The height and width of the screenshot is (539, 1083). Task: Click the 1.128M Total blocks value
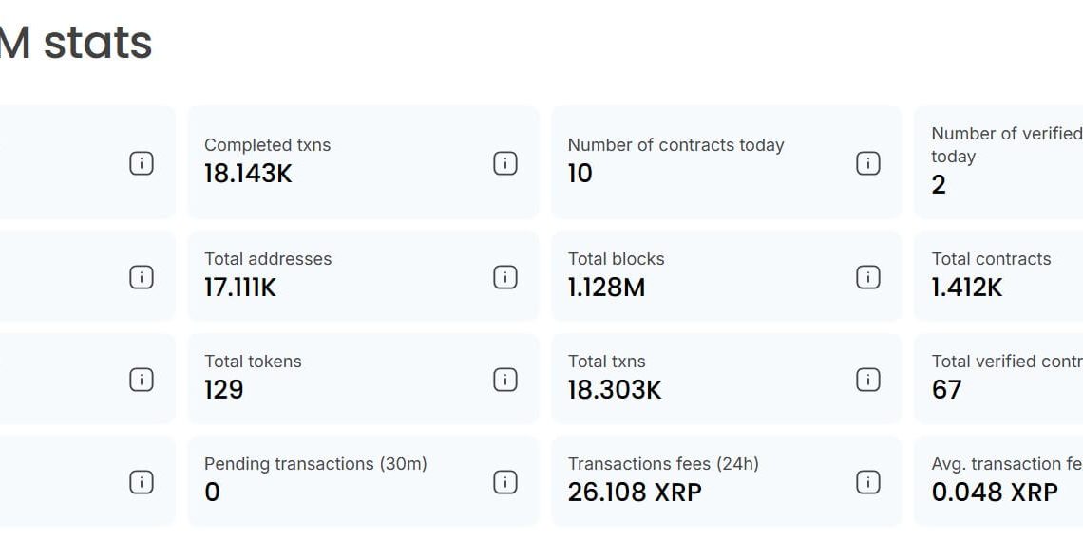pyautogui.click(x=606, y=288)
